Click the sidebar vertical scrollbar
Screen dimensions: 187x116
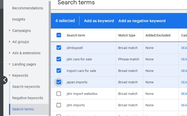pos(50,58)
